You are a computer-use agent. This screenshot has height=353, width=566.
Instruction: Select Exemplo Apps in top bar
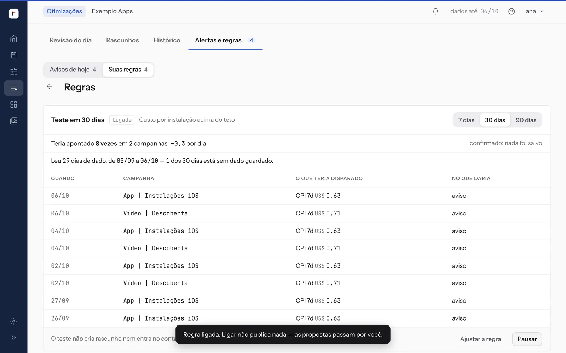[112, 11]
